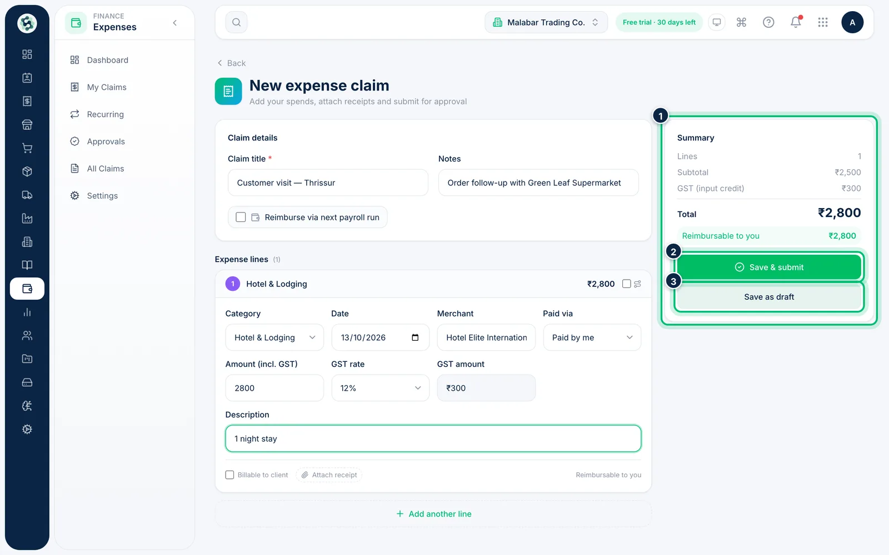Click the command shortcut icon in top bar
The width and height of the screenshot is (889, 555).
point(741,22)
